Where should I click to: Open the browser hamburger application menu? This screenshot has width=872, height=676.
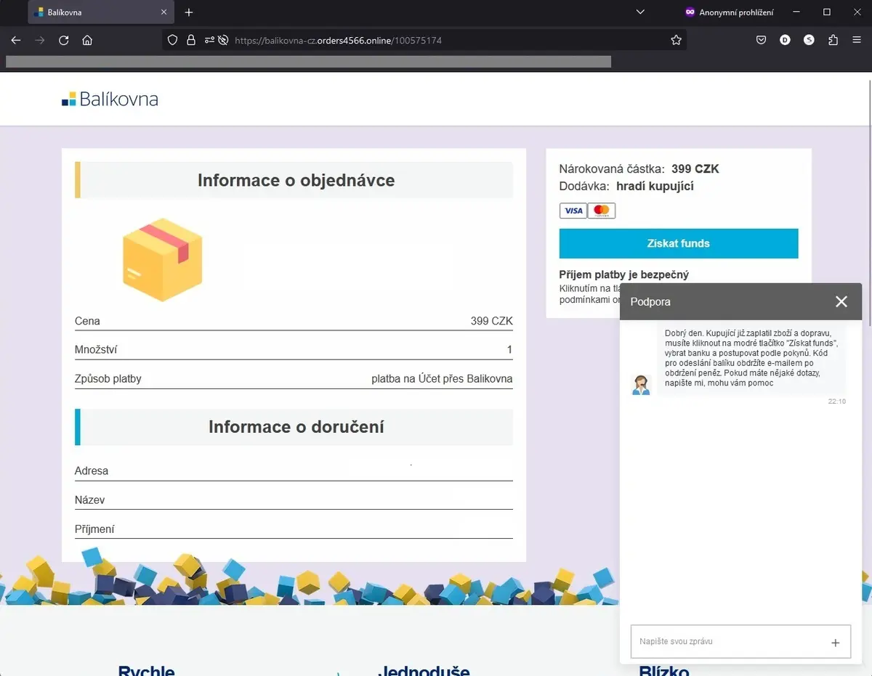(857, 41)
